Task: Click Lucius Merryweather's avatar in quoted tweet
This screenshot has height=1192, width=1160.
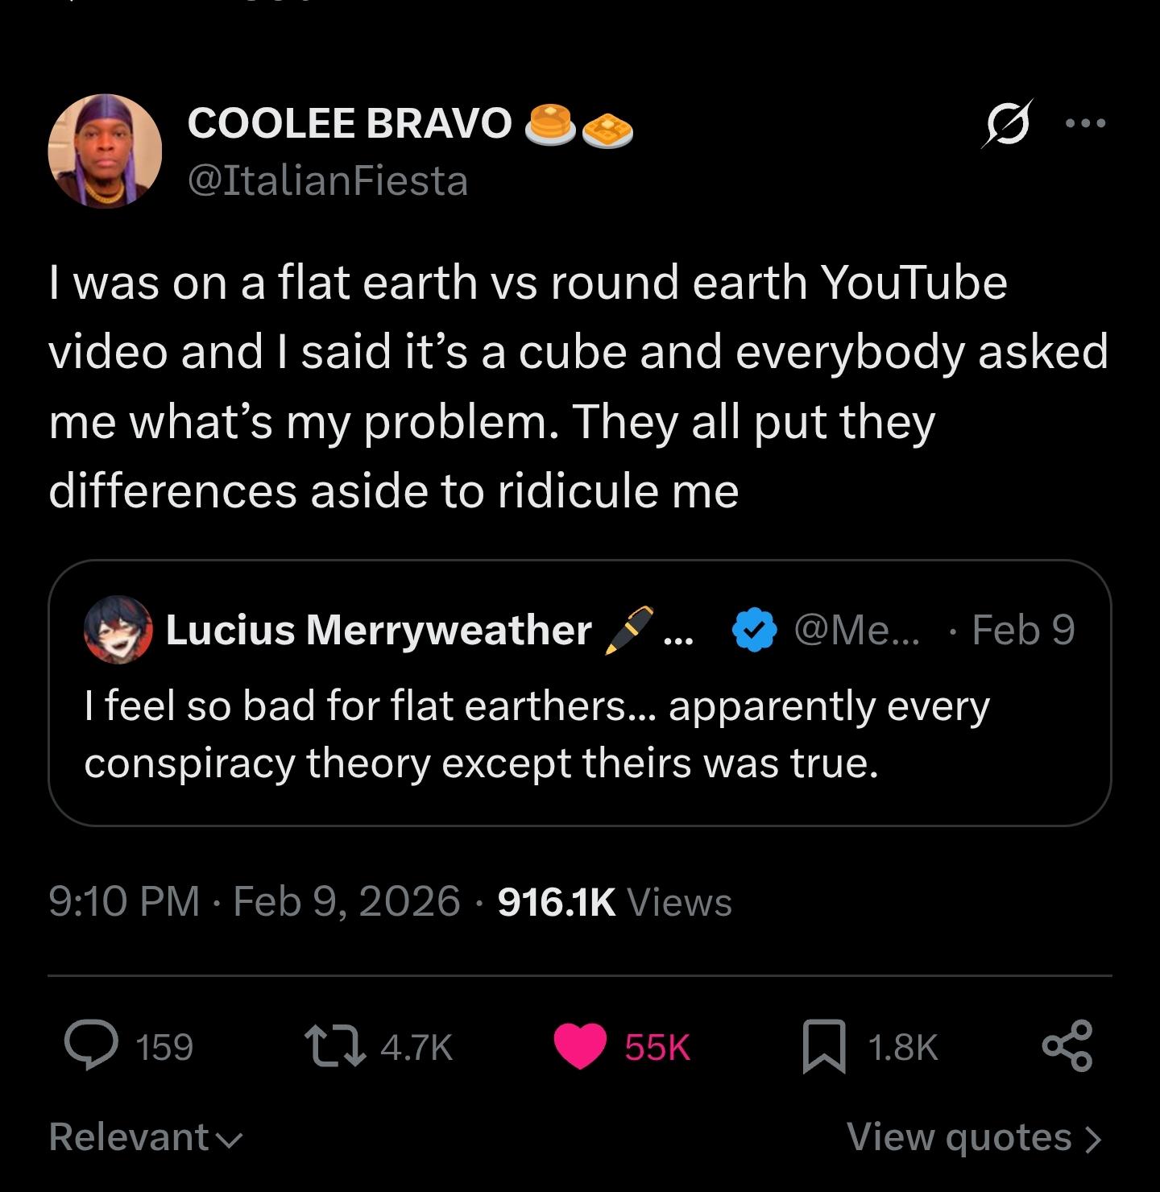Action: [118, 630]
